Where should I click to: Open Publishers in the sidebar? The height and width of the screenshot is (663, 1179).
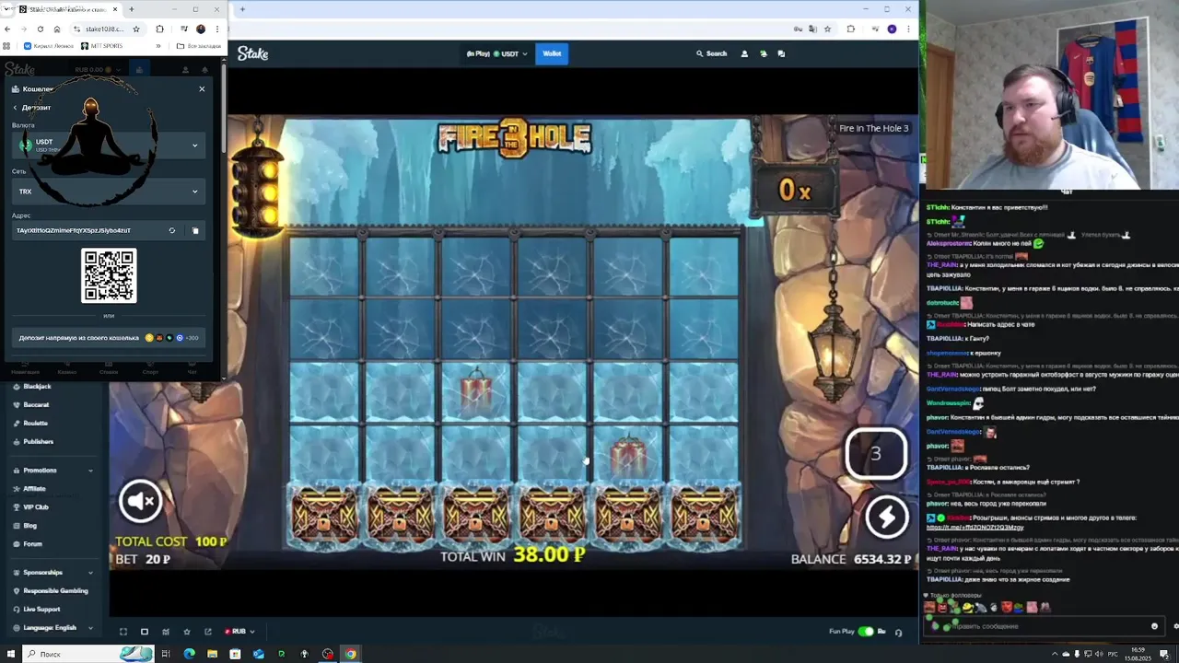point(38,442)
